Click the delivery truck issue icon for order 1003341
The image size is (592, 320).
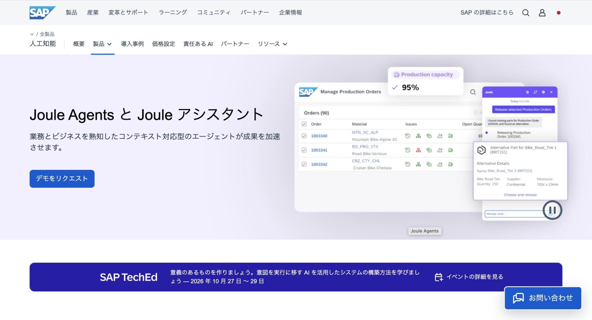coord(450,150)
